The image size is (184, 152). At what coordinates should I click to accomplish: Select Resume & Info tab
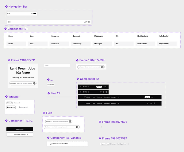coord(105,144)
